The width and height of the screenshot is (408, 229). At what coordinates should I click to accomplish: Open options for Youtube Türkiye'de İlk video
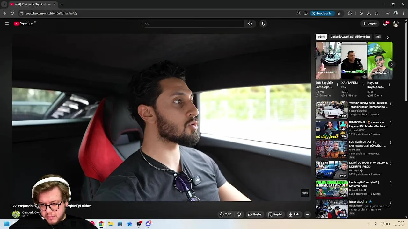pyautogui.click(x=391, y=103)
